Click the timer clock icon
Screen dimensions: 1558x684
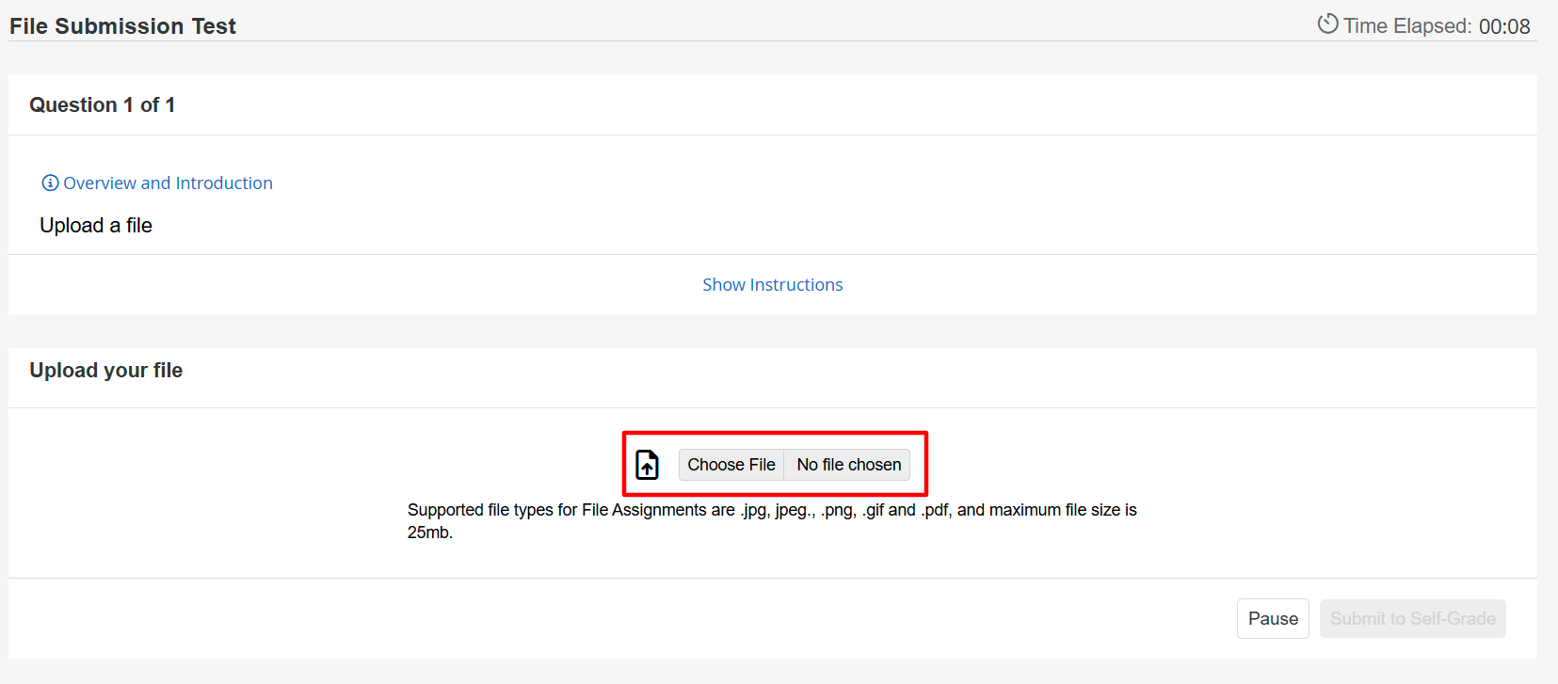click(x=1327, y=24)
